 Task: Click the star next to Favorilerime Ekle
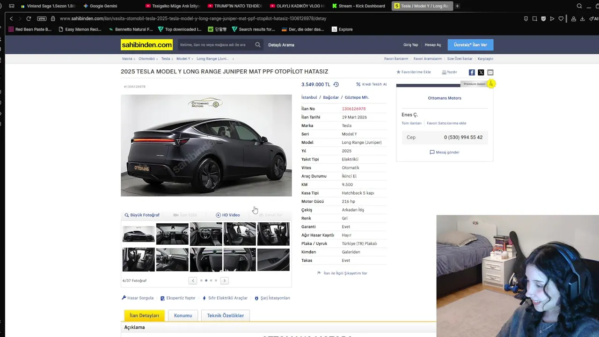click(x=399, y=72)
